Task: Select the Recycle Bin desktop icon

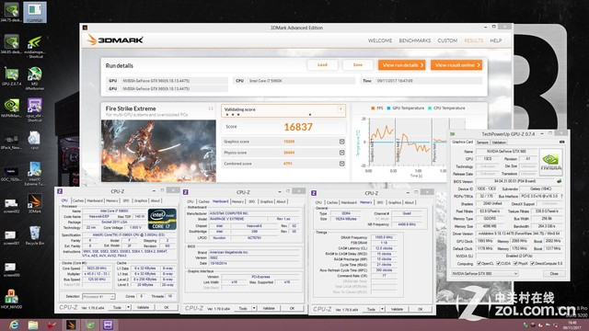Action: [x=35, y=235]
